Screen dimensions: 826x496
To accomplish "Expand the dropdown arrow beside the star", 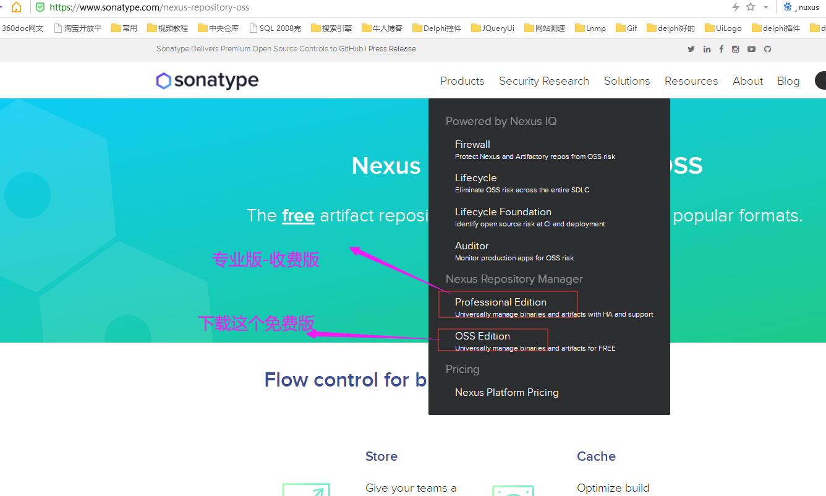I will [x=765, y=7].
